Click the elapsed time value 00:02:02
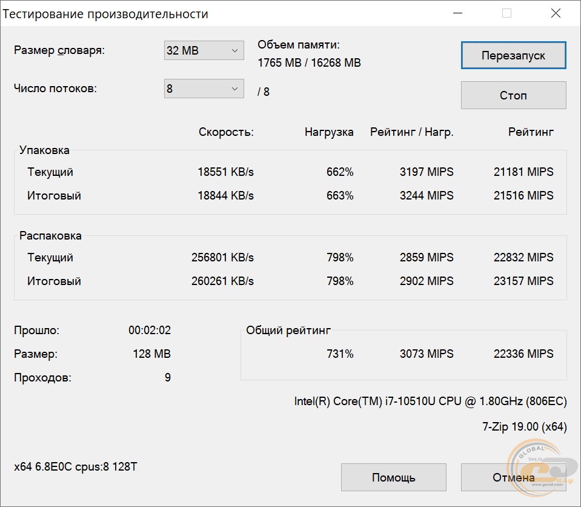581x507 pixels. pos(150,331)
